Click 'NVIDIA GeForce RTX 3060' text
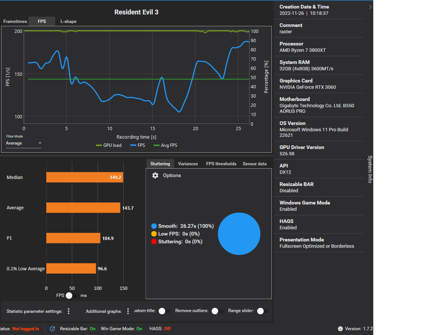This screenshot has height=335, width=424. (x=307, y=87)
